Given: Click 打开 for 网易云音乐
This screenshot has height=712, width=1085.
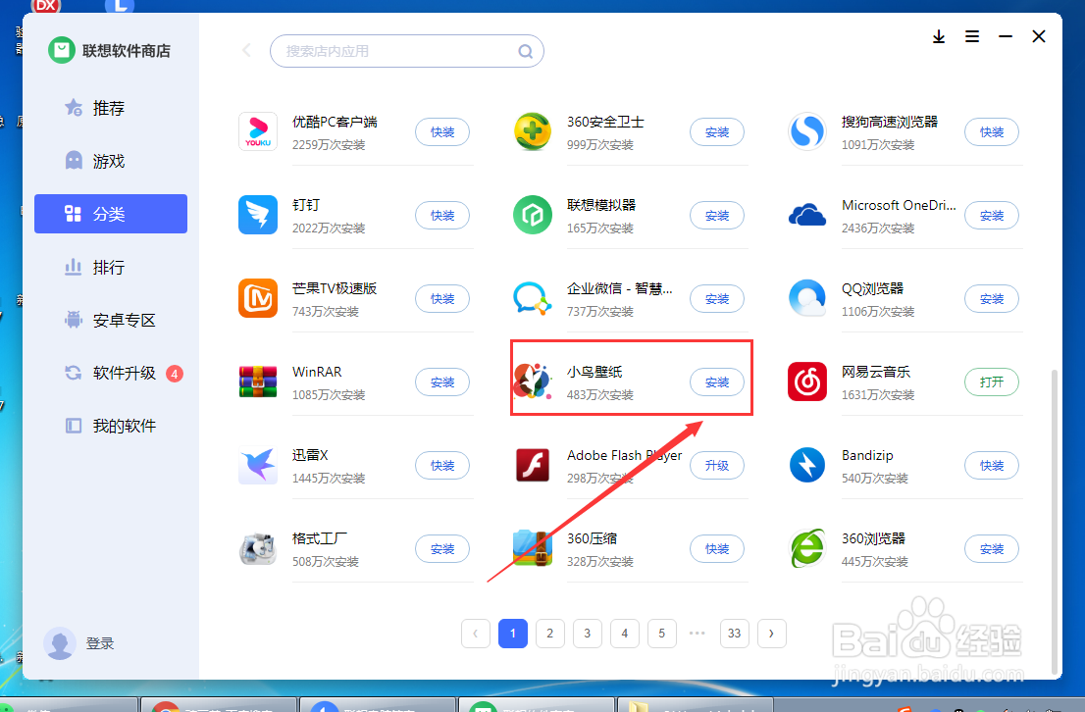Looking at the screenshot, I should point(992,381).
